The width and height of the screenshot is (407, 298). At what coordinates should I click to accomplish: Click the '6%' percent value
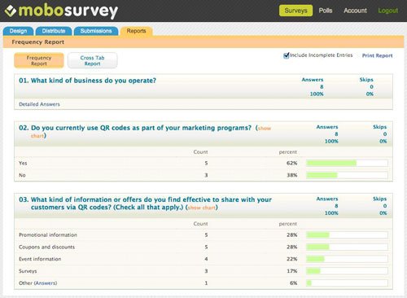294,283
